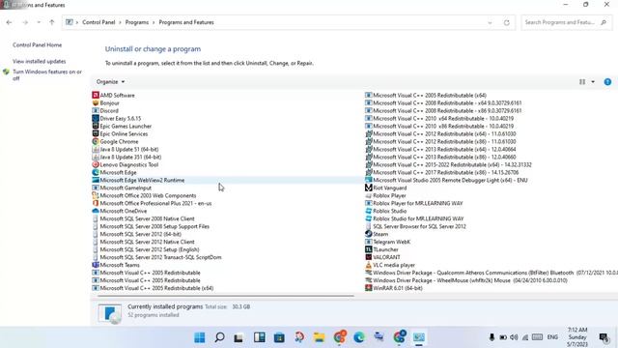
Task: Click the Search Programs and Features box
Action: click(x=566, y=22)
